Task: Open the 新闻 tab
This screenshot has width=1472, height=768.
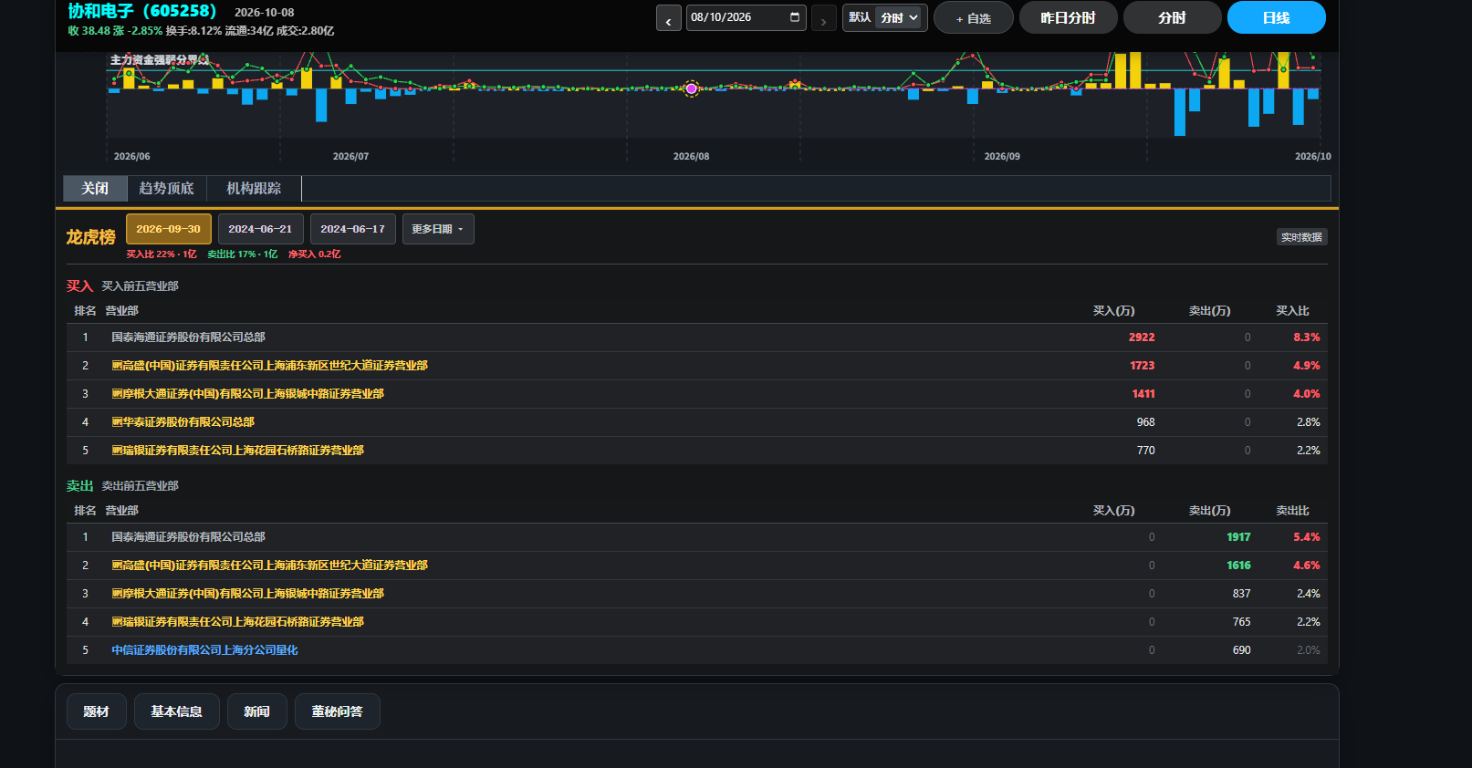Action: click(x=256, y=711)
